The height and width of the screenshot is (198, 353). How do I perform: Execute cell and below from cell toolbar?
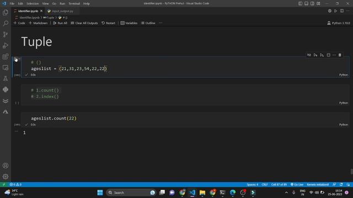(322, 55)
